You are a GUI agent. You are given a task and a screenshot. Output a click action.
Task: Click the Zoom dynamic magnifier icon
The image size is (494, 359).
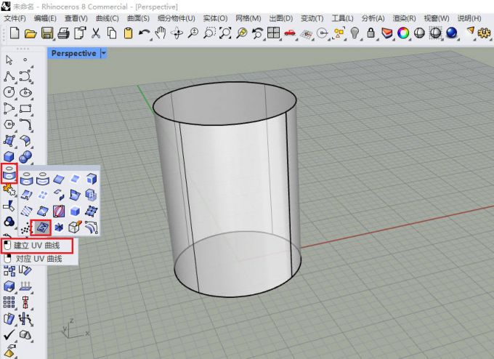193,33
